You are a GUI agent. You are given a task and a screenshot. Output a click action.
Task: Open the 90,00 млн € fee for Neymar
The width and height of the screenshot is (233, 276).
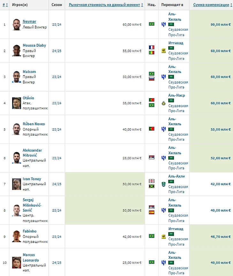[221, 25]
